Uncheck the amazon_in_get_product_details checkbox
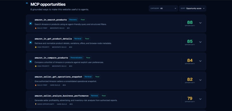232x111 pixels. [31, 43]
